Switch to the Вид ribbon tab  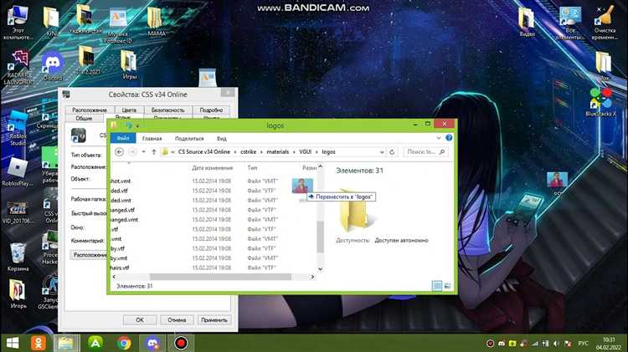click(222, 138)
